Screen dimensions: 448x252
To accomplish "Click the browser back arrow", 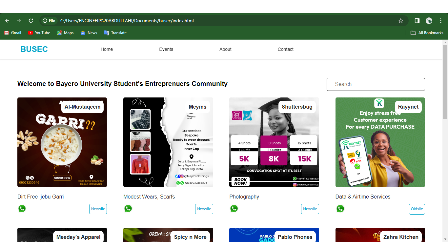I will tap(7, 21).
